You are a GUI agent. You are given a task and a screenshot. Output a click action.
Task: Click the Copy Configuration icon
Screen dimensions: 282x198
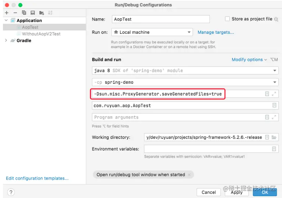coord(24,13)
